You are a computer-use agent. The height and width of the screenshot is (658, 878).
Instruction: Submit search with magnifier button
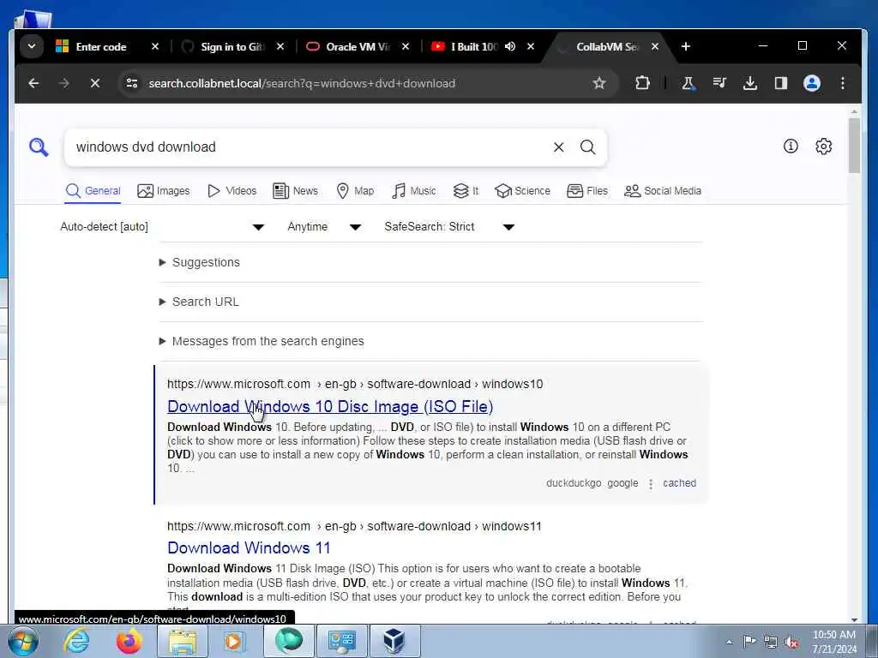point(588,147)
